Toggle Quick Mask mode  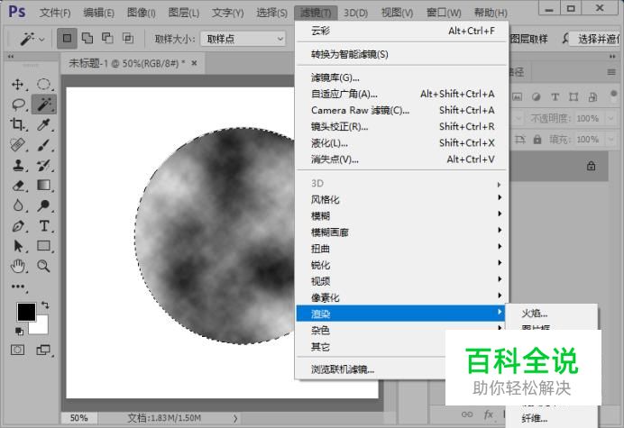click(17, 350)
